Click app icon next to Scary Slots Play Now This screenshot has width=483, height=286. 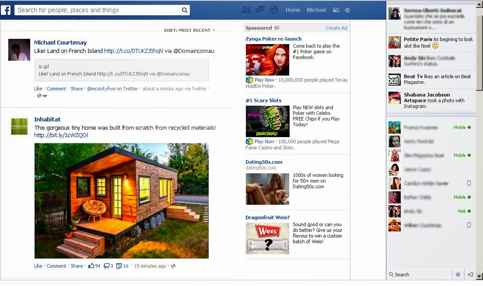[x=249, y=141]
